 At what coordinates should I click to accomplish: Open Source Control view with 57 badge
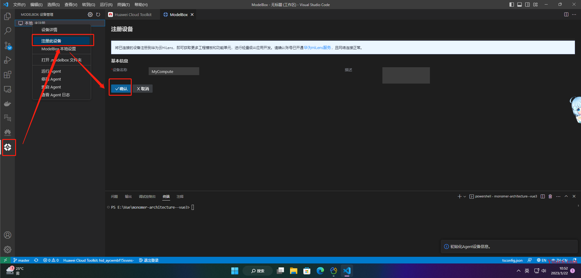pos(8,45)
